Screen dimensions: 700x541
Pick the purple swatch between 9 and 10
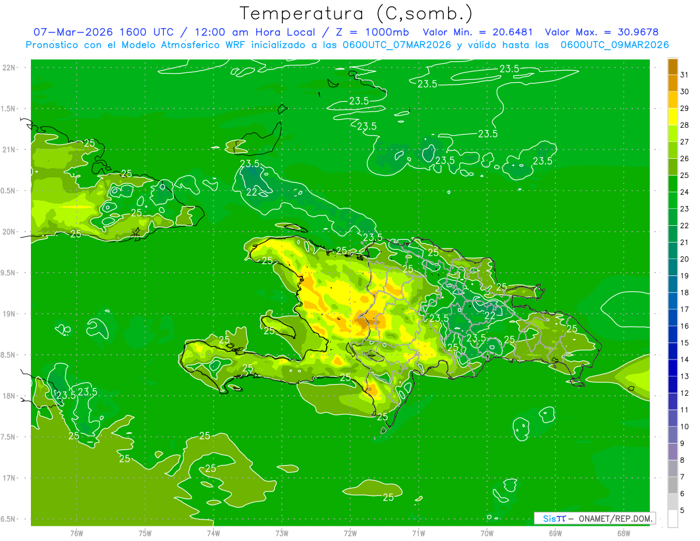pos(673,435)
